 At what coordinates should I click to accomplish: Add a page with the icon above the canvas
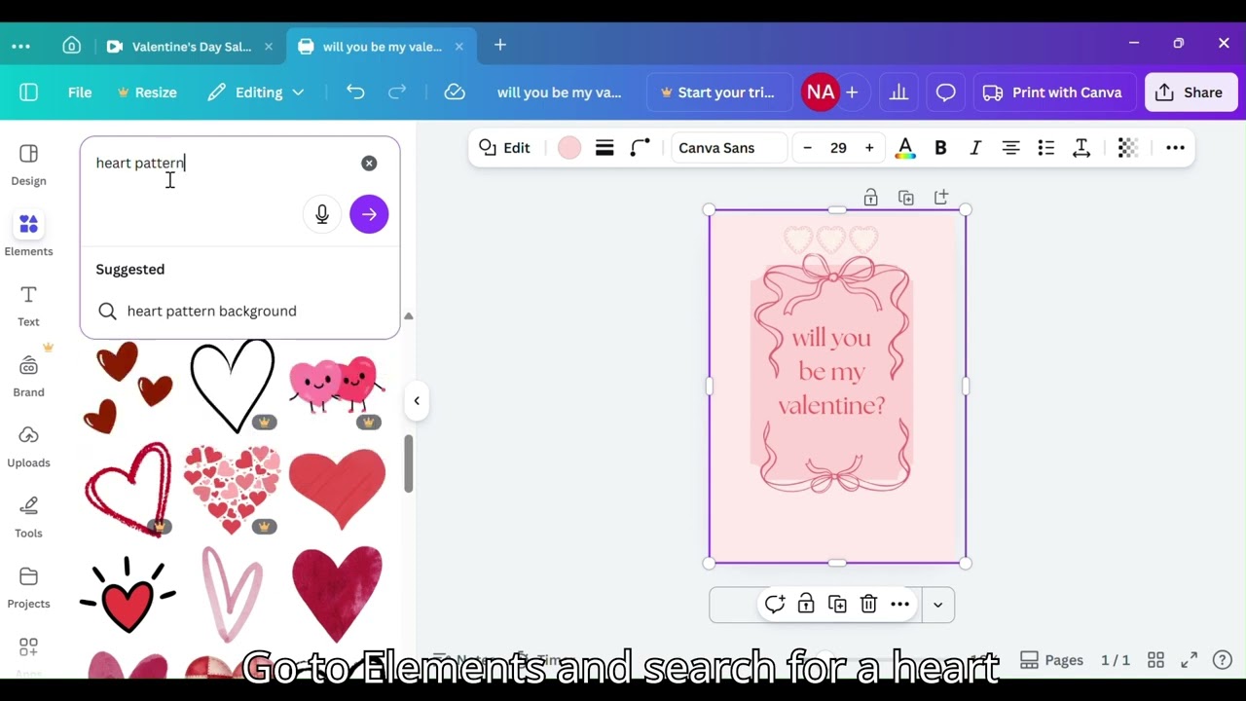click(941, 198)
